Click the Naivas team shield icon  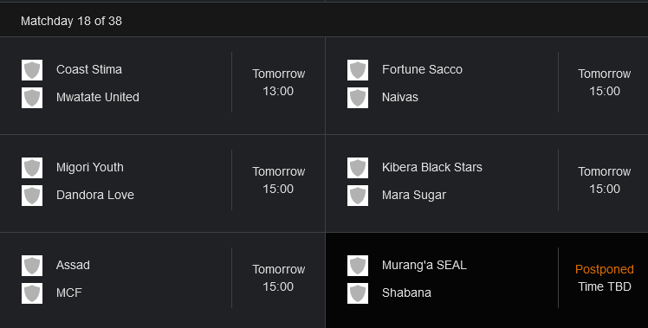point(358,98)
